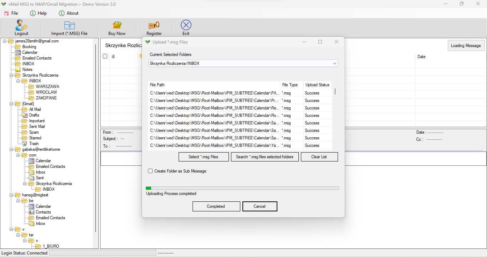Click the Clear List button
Viewport: 487px width, 257px height.
coord(319,157)
